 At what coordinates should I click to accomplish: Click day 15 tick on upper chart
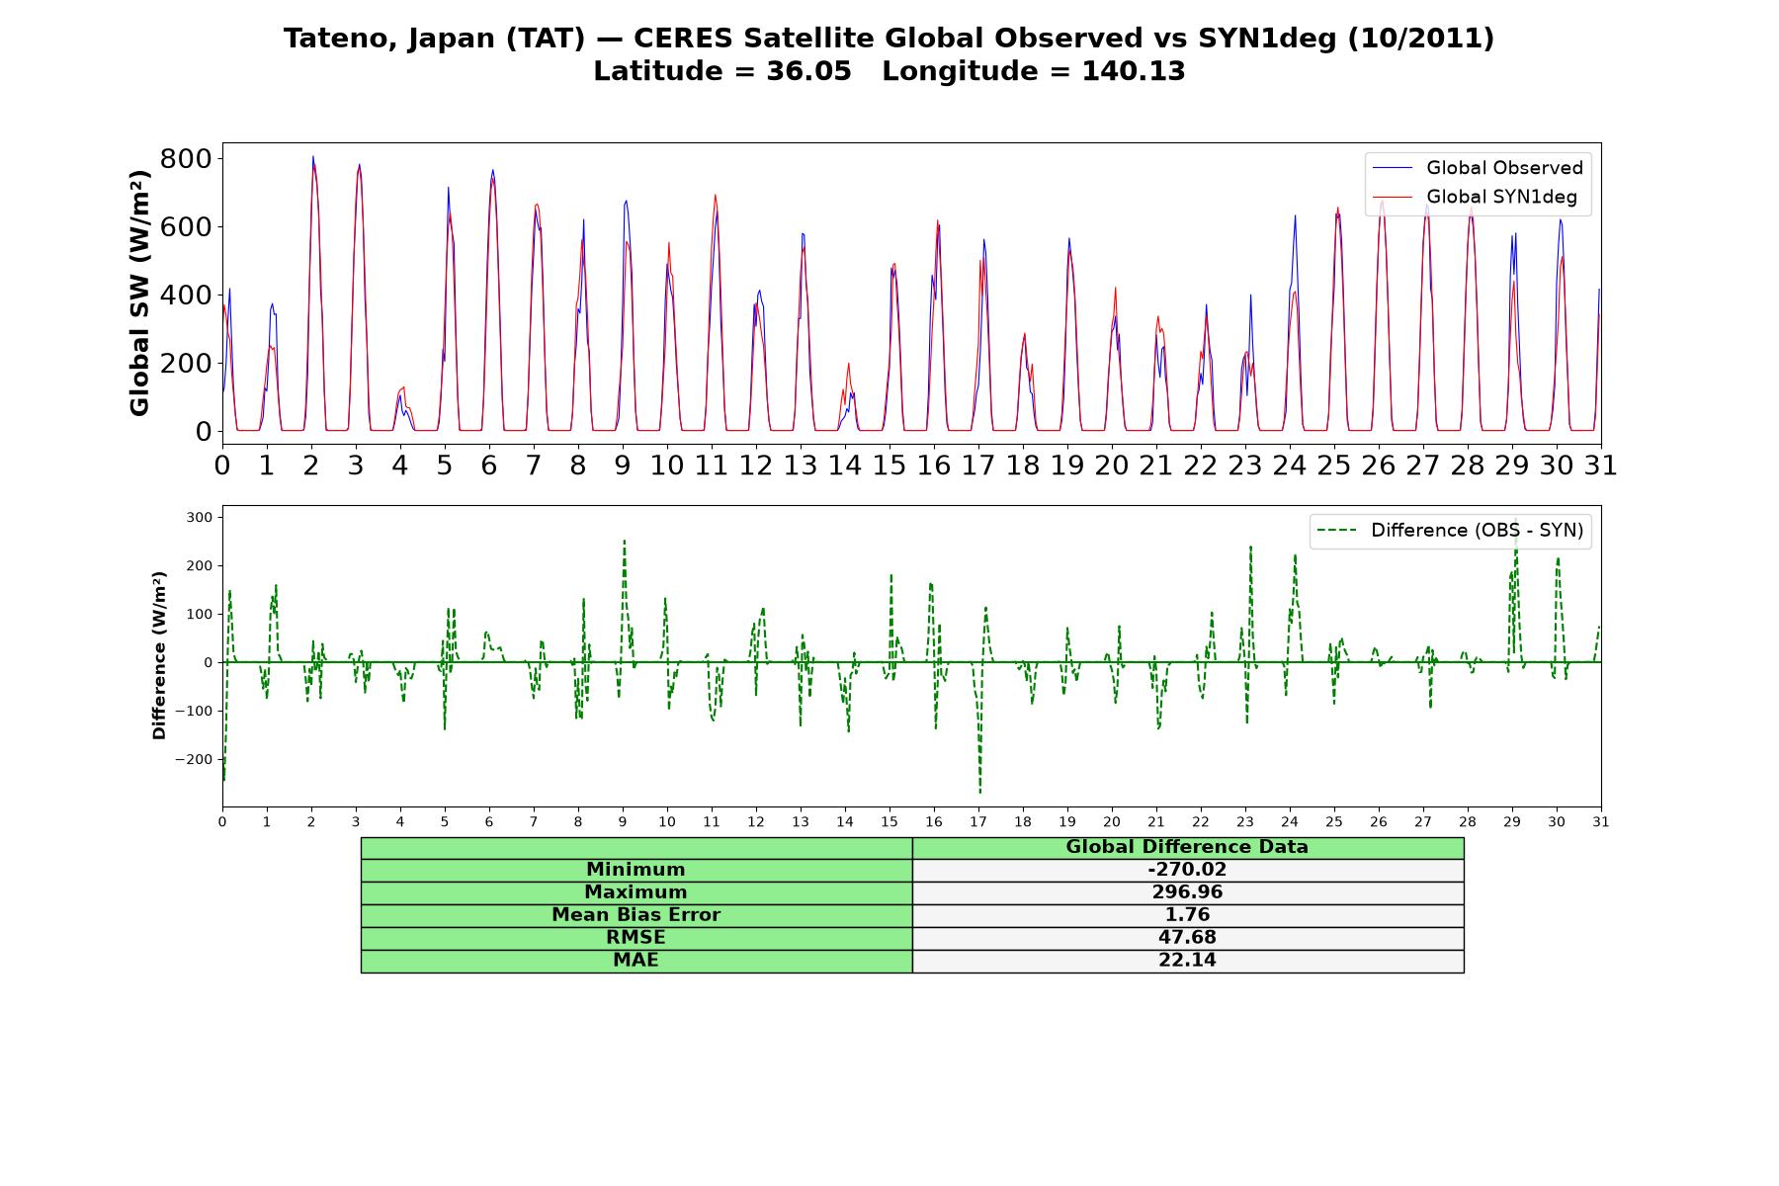point(889,465)
